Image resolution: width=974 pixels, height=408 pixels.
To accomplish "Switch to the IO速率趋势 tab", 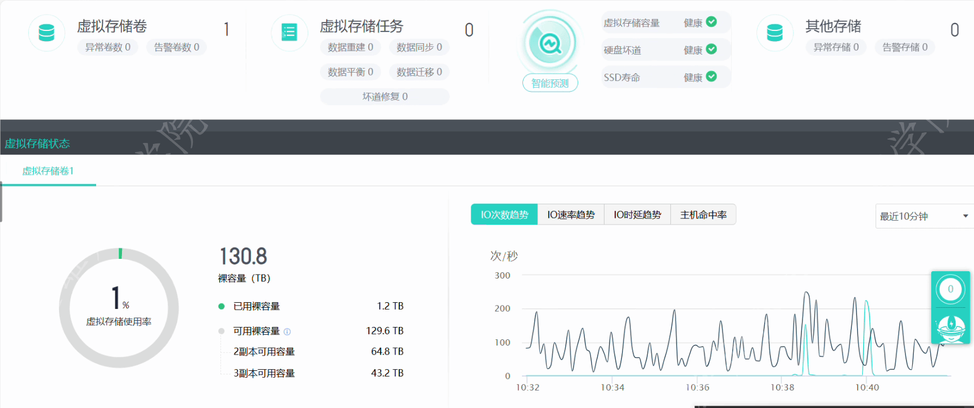I will 571,214.
